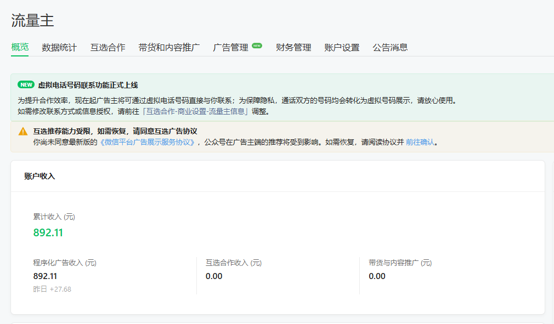Go to the 互选合作 tab
This screenshot has height=324, width=554.
point(108,48)
